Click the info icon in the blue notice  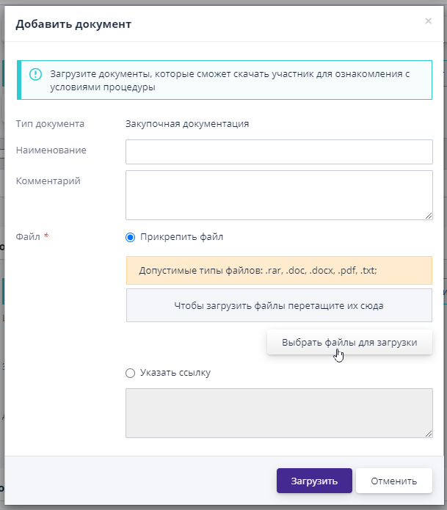34,74
